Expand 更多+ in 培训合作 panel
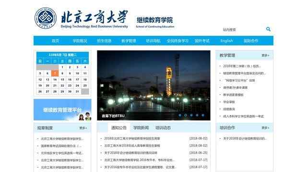This screenshot has height=172, width=307. tap(265, 128)
